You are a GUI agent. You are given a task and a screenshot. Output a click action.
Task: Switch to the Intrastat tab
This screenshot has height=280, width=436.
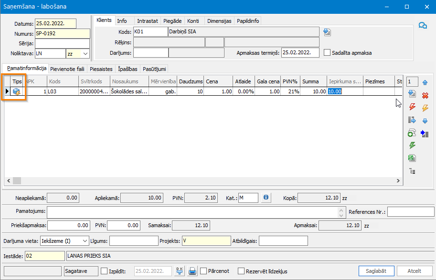tap(147, 21)
